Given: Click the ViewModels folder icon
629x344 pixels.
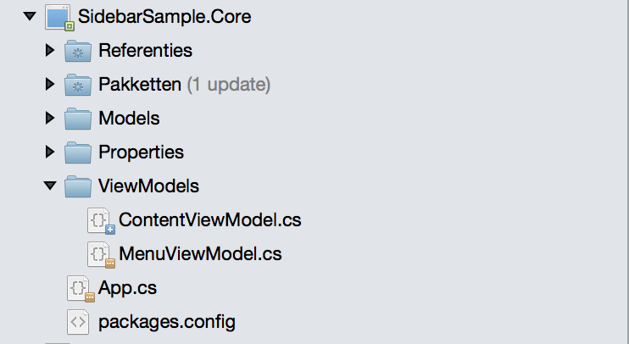Looking at the screenshot, I should [78, 186].
